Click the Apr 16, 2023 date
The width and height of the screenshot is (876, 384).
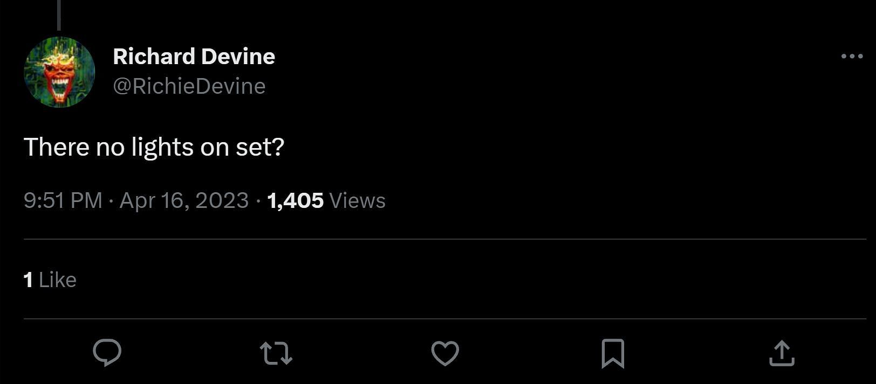pyautogui.click(x=184, y=200)
